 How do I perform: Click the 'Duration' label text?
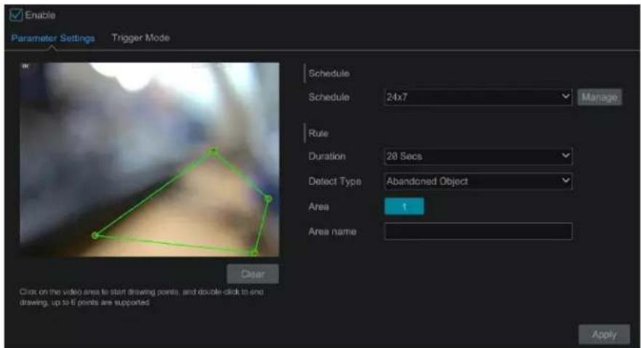[326, 156]
